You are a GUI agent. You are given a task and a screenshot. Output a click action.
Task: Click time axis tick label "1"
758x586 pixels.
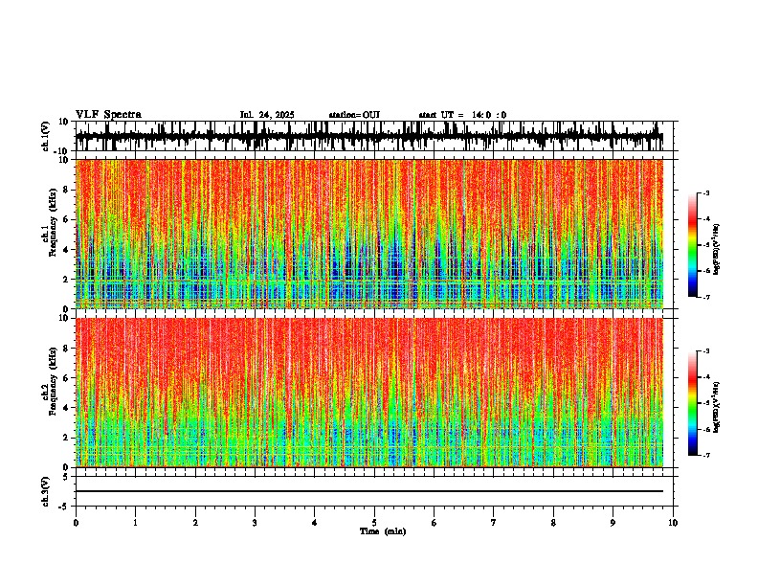135,523
